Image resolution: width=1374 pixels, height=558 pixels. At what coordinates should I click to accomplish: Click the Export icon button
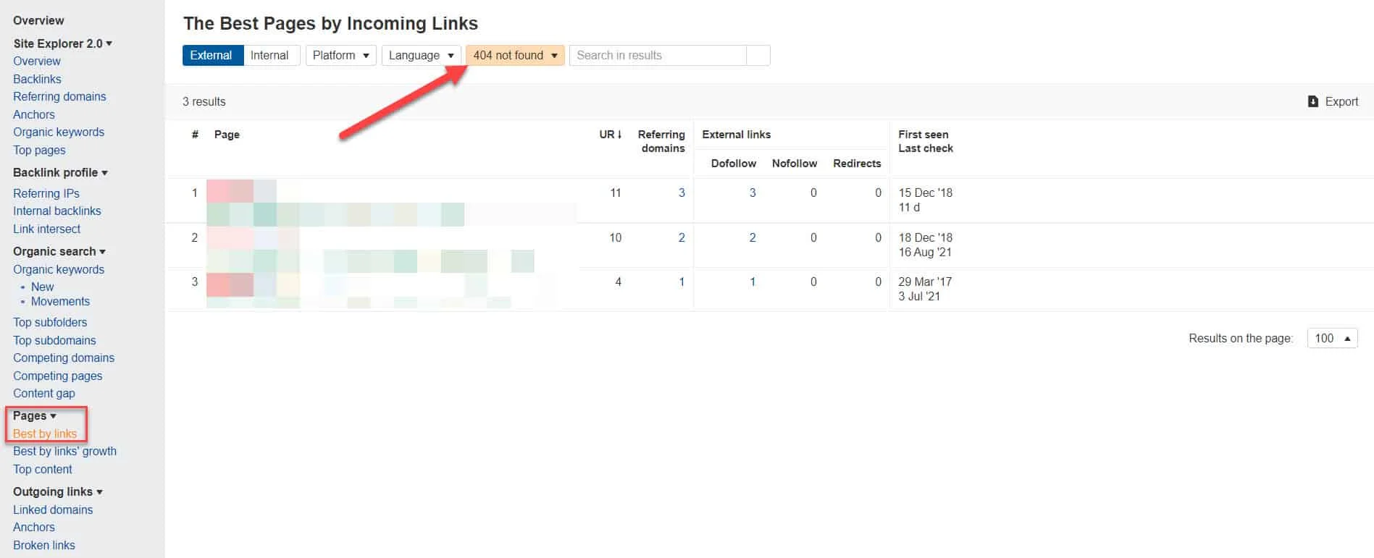[x=1313, y=101]
